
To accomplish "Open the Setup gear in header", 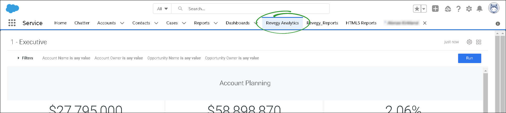I will tap(469, 9).
